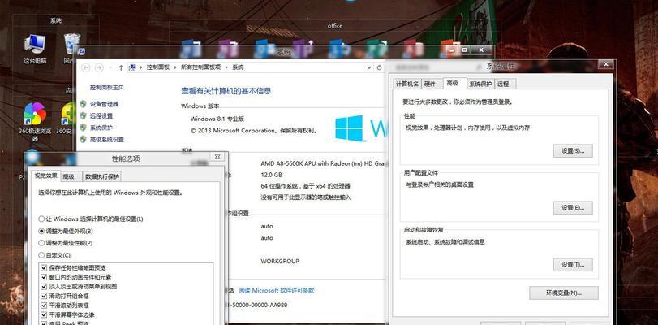
Task: Open 远程设置 link in sidebar
Action: 101,116
